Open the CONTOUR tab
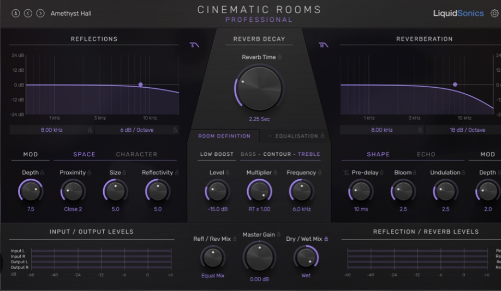Image resolution: width=501 pixels, height=291 pixels. (277, 154)
